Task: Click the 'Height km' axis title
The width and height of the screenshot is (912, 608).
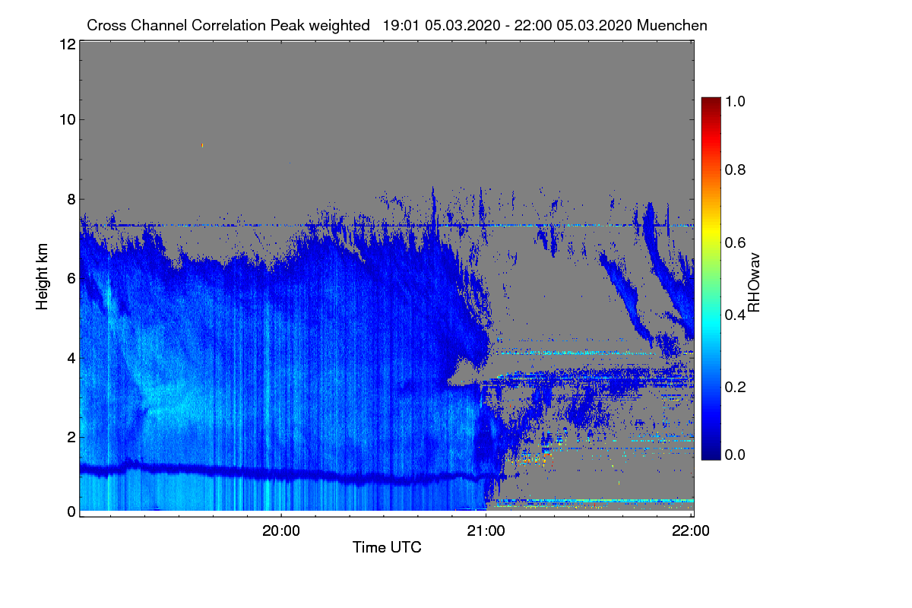Action: point(42,277)
